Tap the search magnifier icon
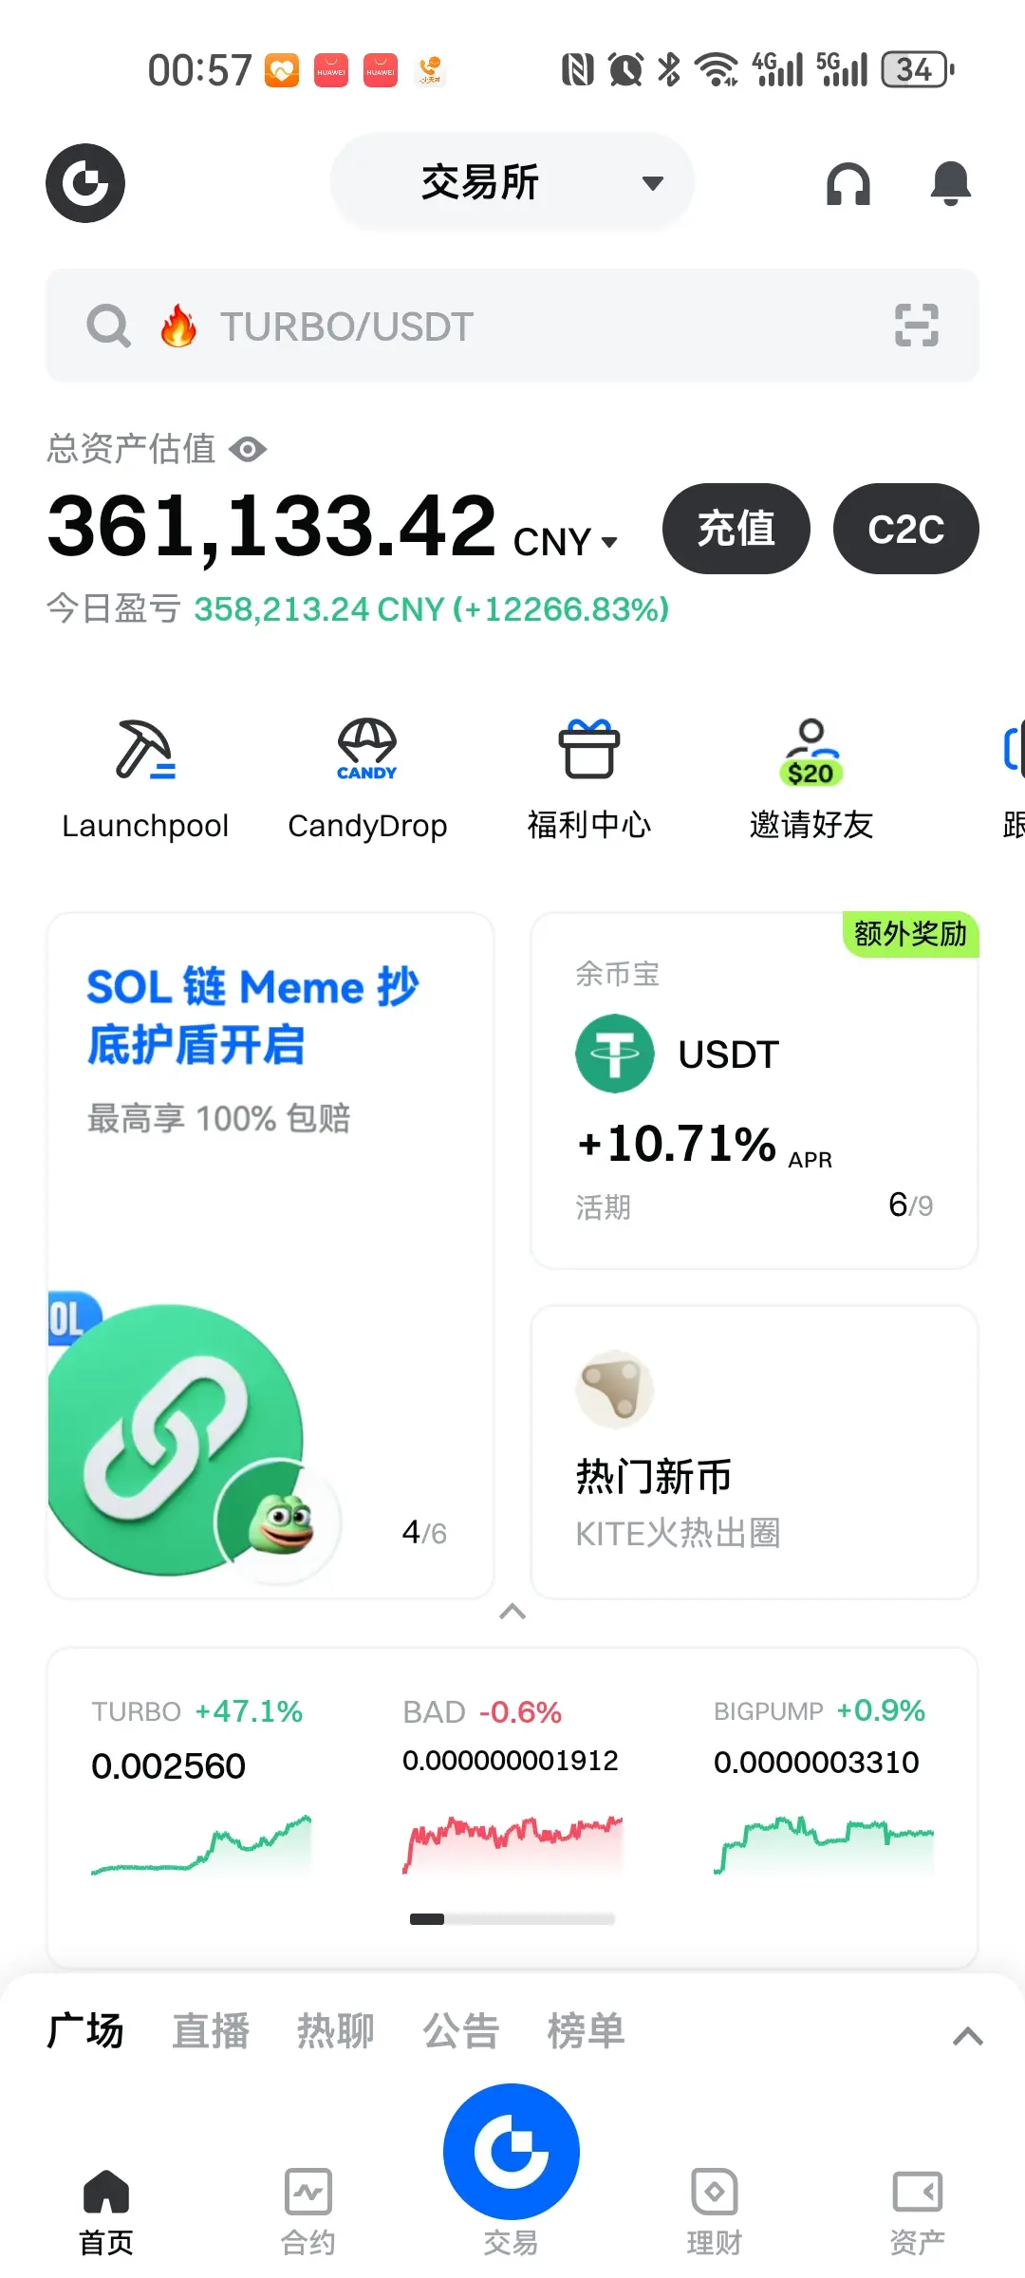 (108, 327)
